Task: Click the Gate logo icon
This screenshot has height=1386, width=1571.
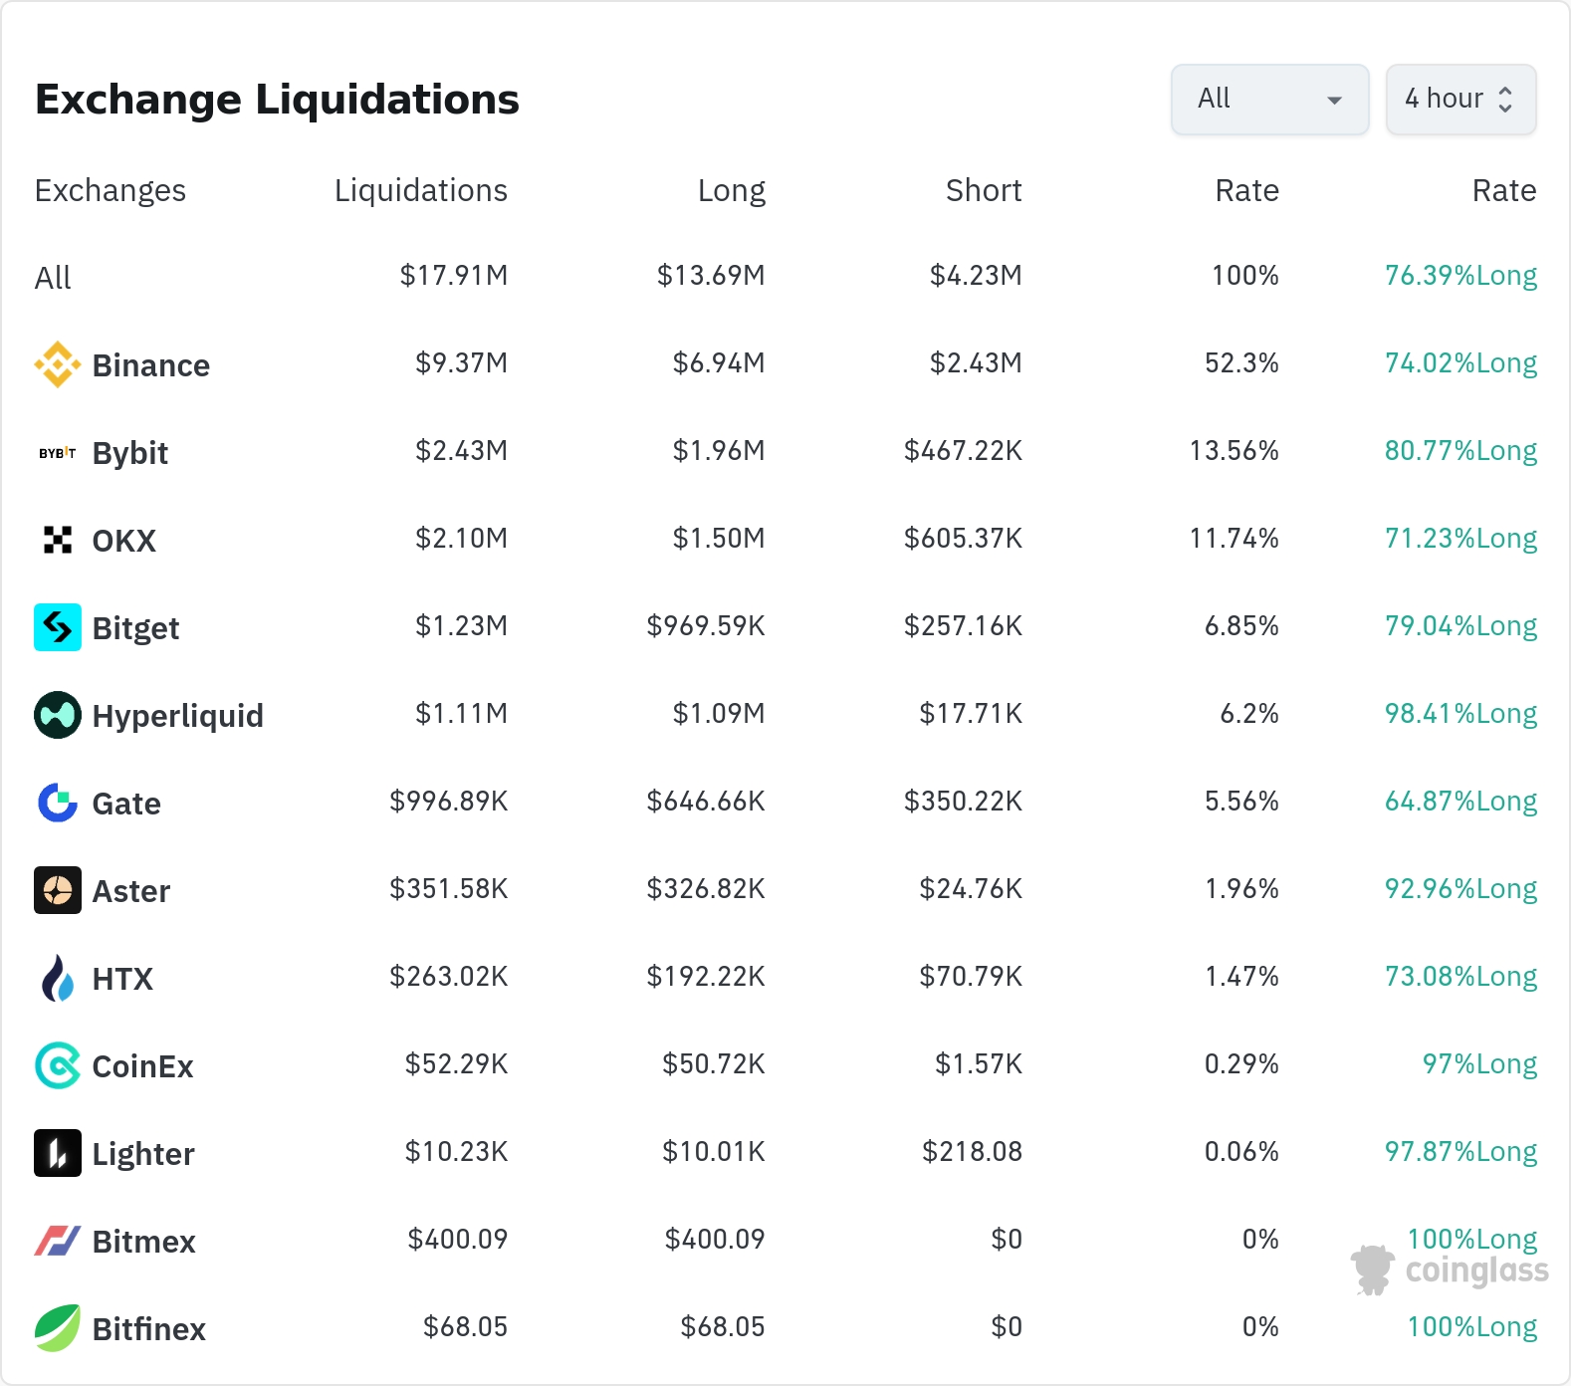Action: click(x=58, y=803)
